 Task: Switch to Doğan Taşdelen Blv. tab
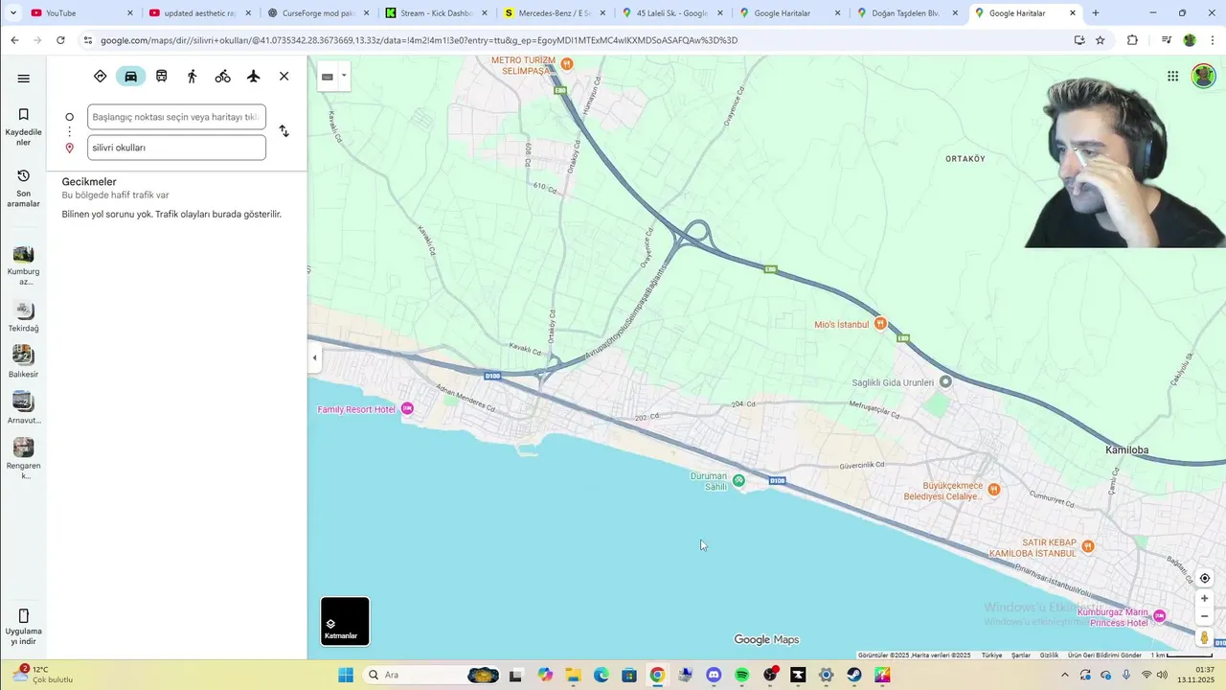click(x=907, y=13)
